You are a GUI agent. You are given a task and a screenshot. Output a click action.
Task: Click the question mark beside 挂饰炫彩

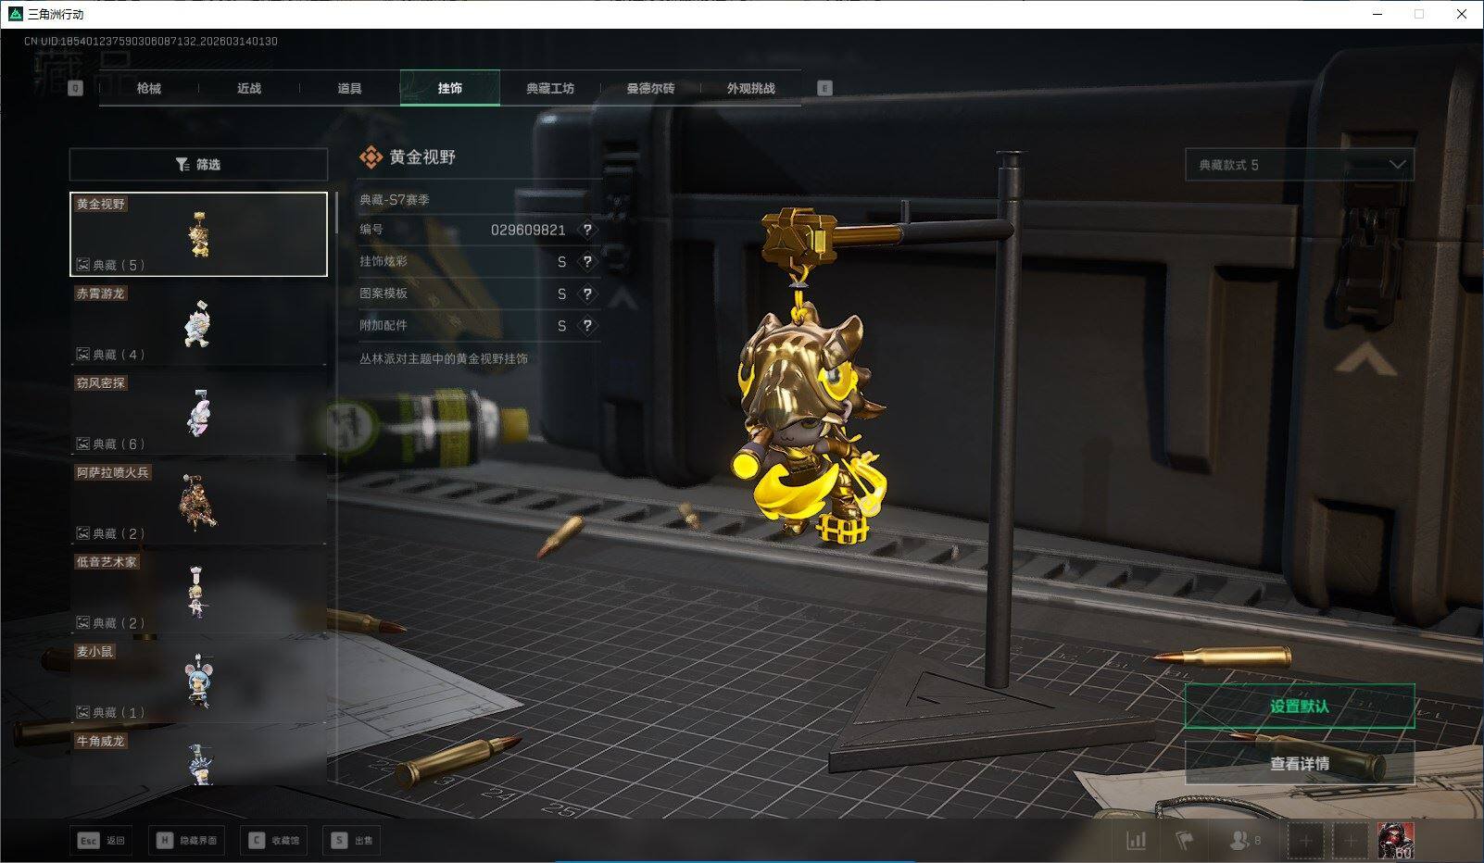[586, 262]
